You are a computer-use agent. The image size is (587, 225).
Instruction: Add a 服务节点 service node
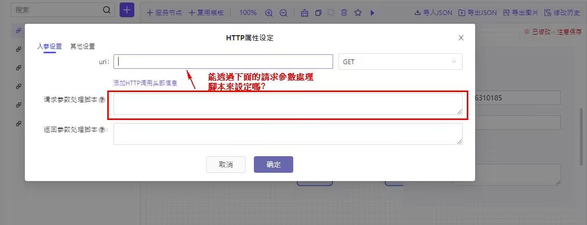click(164, 13)
